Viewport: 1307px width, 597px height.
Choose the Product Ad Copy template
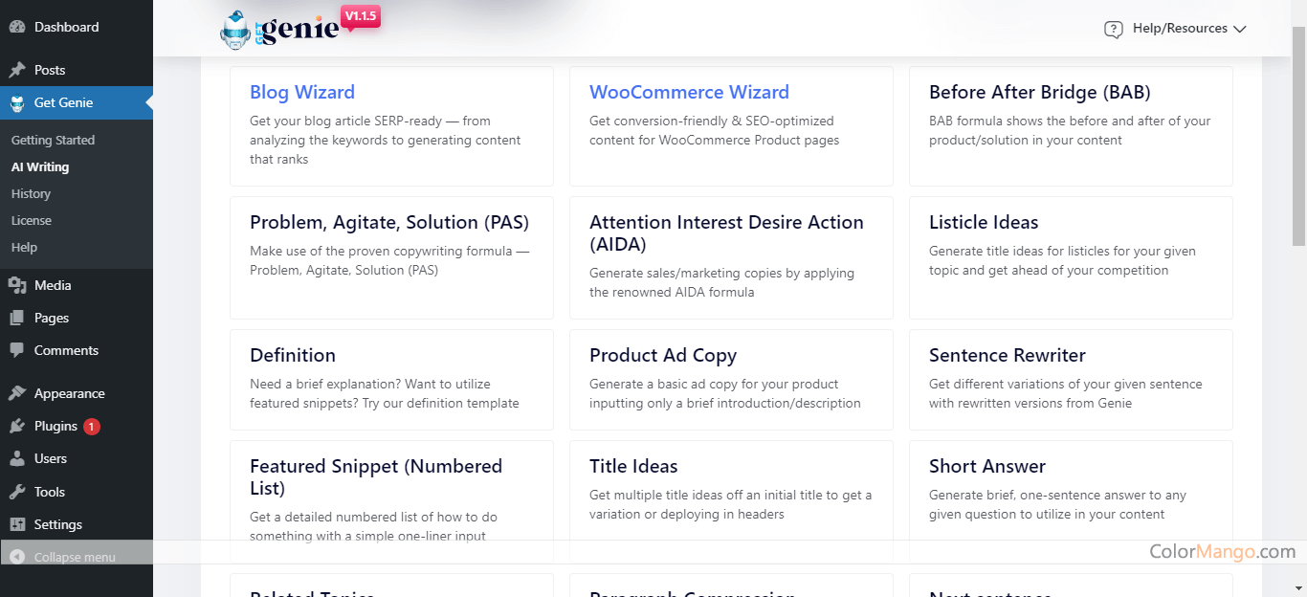pos(730,379)
